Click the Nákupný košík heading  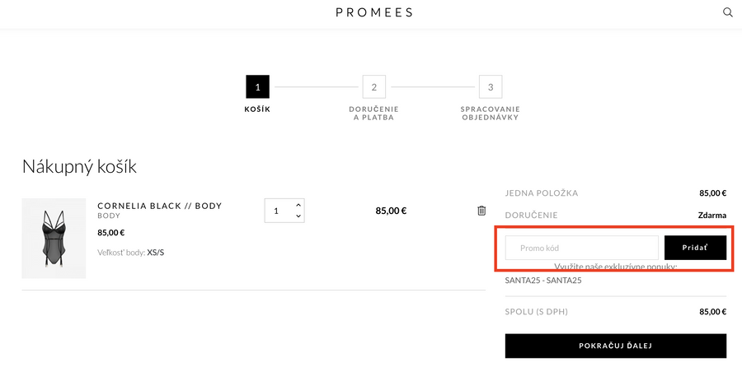click(79, 166)
